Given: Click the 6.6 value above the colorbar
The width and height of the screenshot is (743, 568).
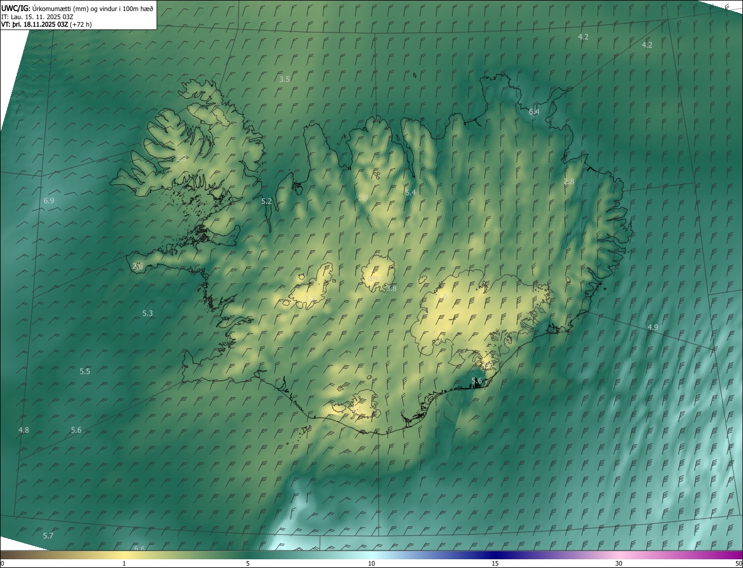Looking at the screenshot, I should pyautogui.click(x=139, y=548).
